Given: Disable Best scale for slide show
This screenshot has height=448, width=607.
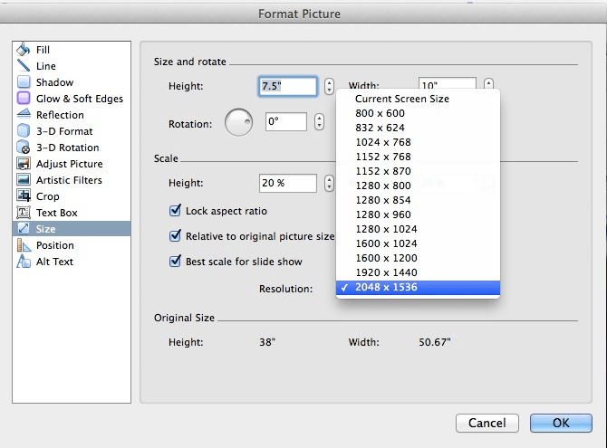Looking at the screenshot, I should tap(176, 262).
